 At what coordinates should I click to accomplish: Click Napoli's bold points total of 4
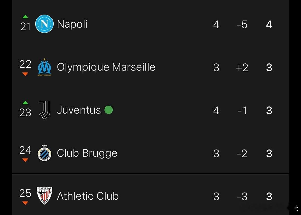[269, 25]
